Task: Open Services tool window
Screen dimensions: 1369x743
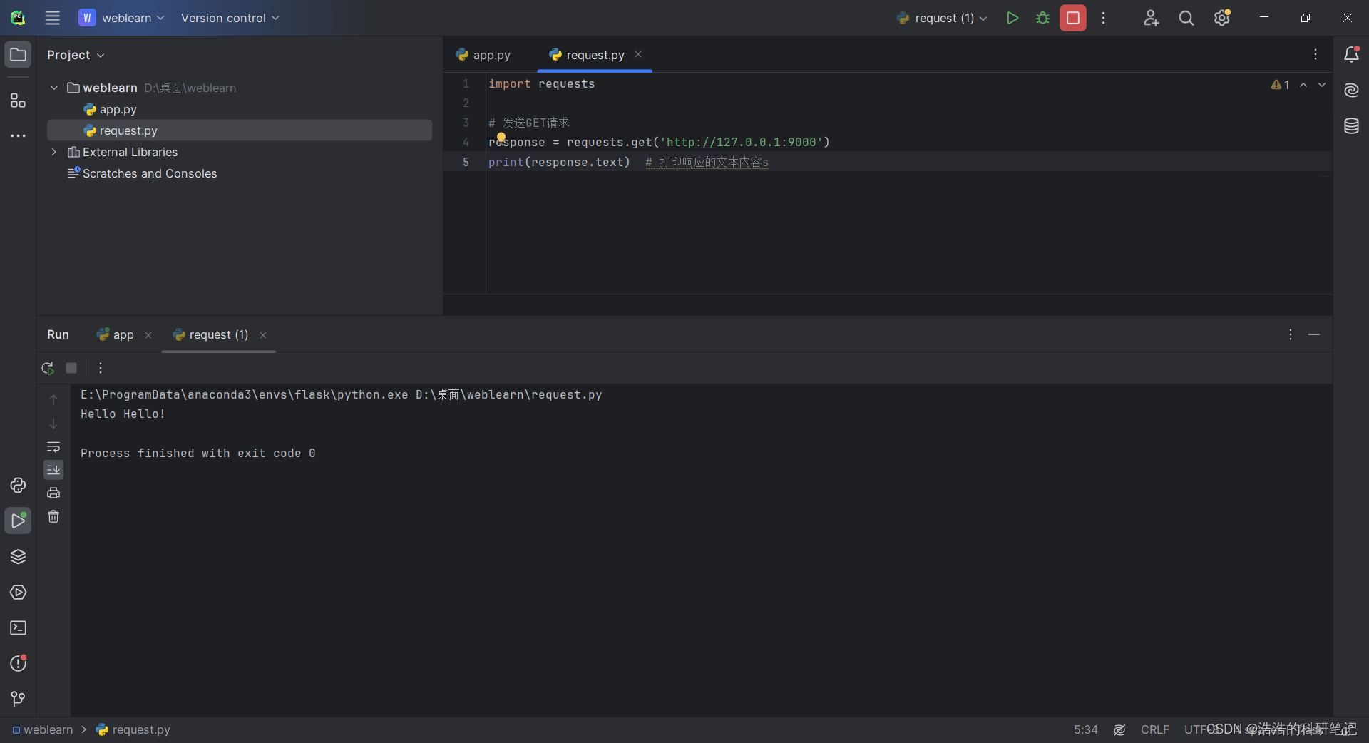Action: [18, 593]
